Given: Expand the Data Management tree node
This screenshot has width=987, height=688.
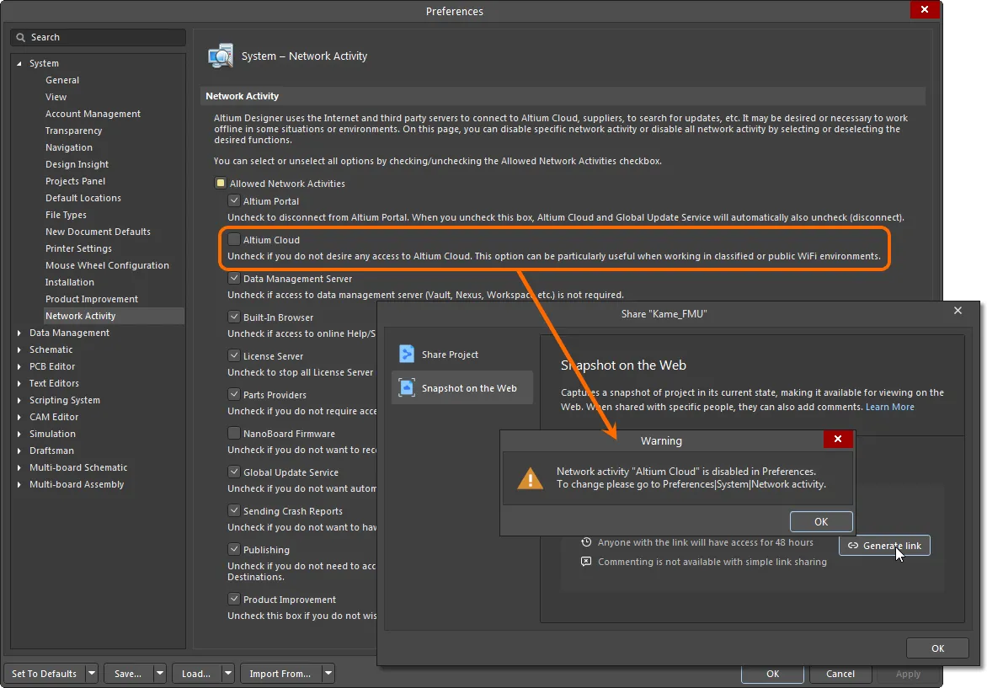Looking at the screenshot, I should 19,333.
